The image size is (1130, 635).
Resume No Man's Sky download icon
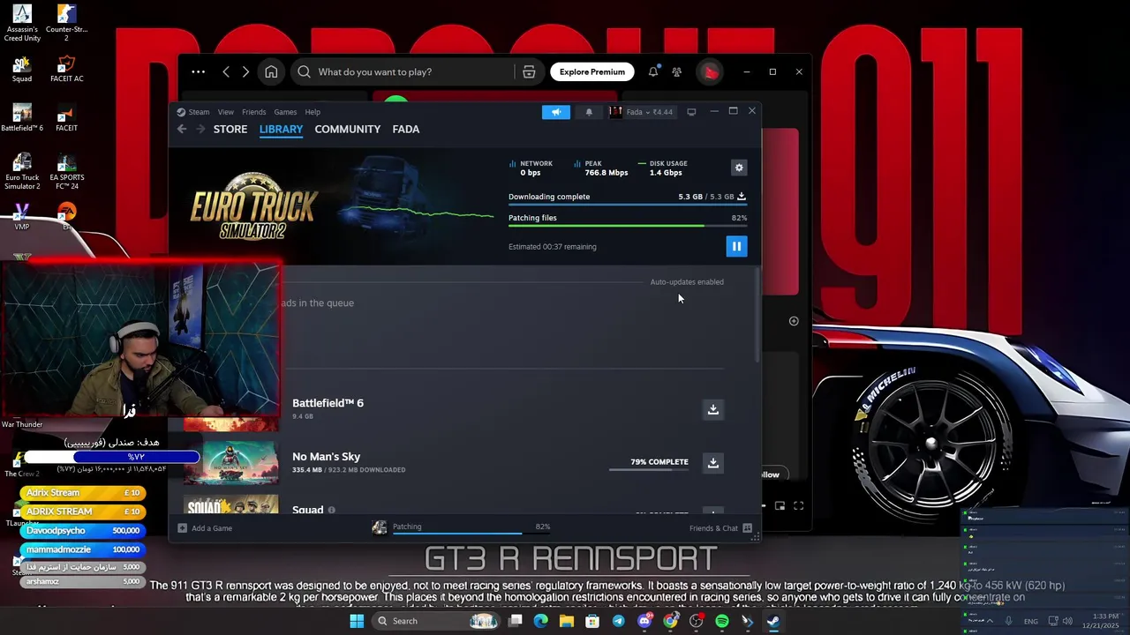point(712,462)
